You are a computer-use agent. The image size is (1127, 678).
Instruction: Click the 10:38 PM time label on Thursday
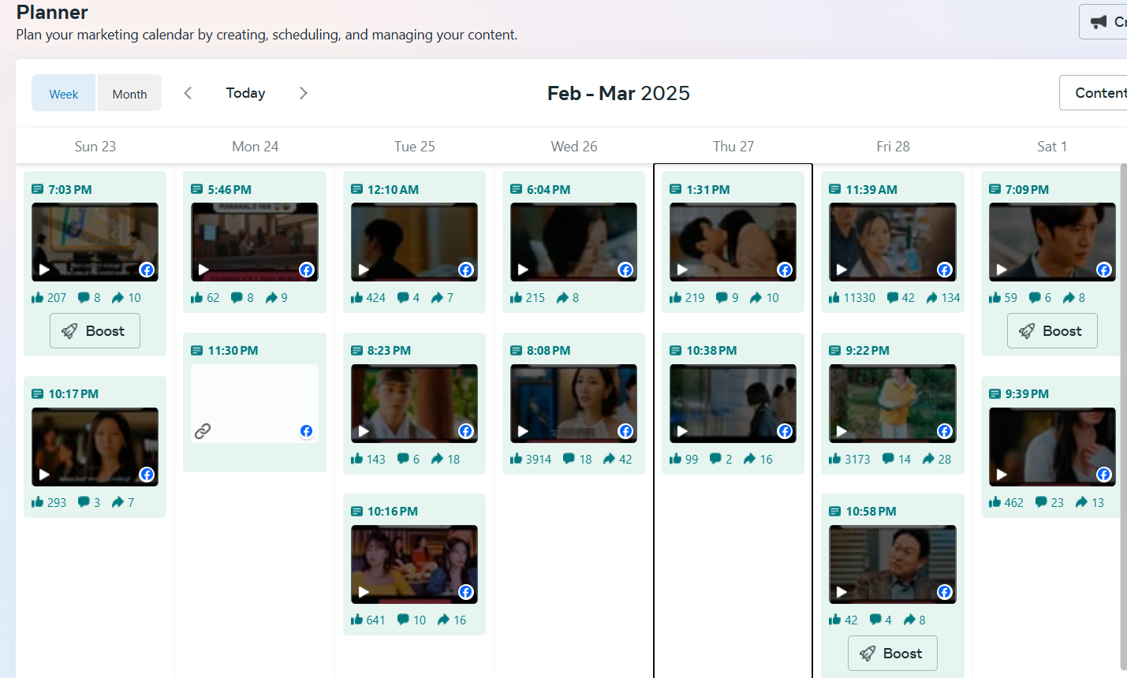[x=711, y=351]
